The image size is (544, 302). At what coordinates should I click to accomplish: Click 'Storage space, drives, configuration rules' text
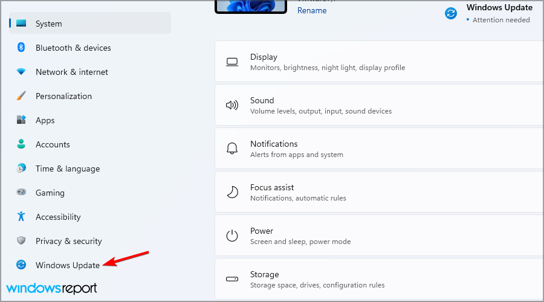click(317, 285)
